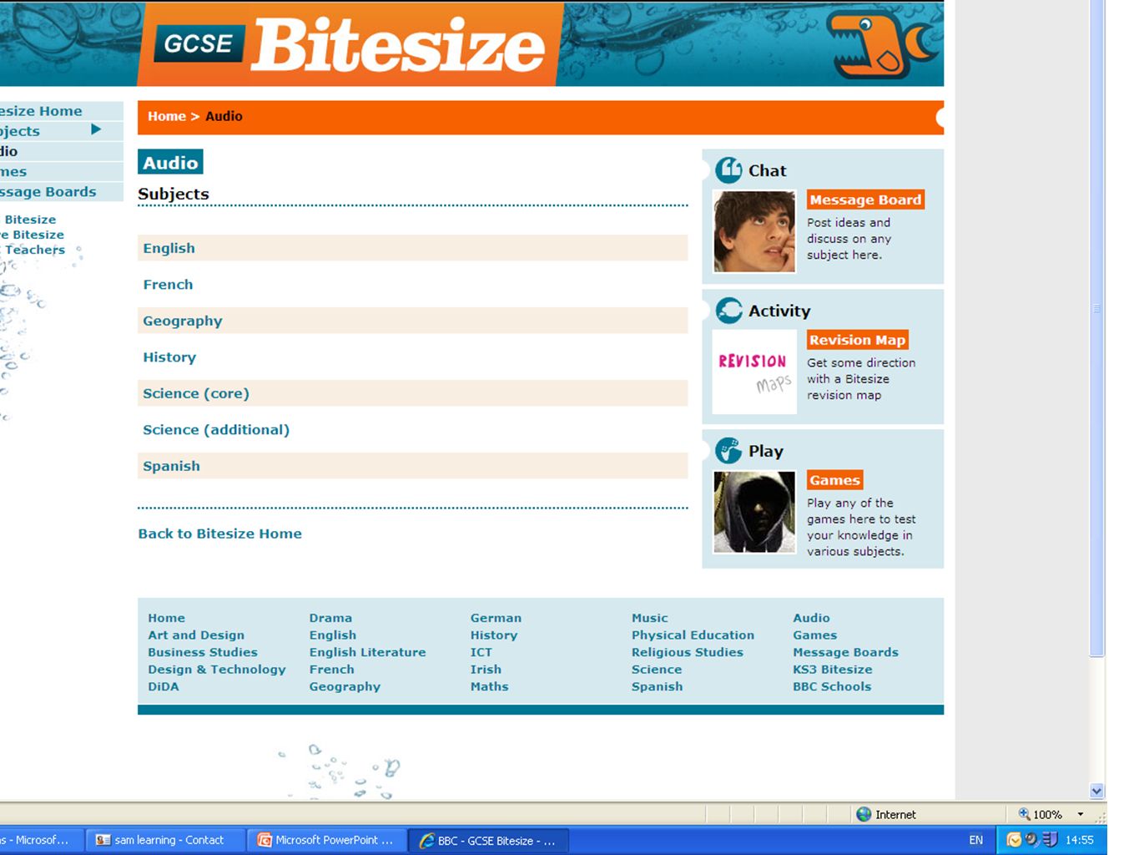Click BBC Schools footer link

832,686
